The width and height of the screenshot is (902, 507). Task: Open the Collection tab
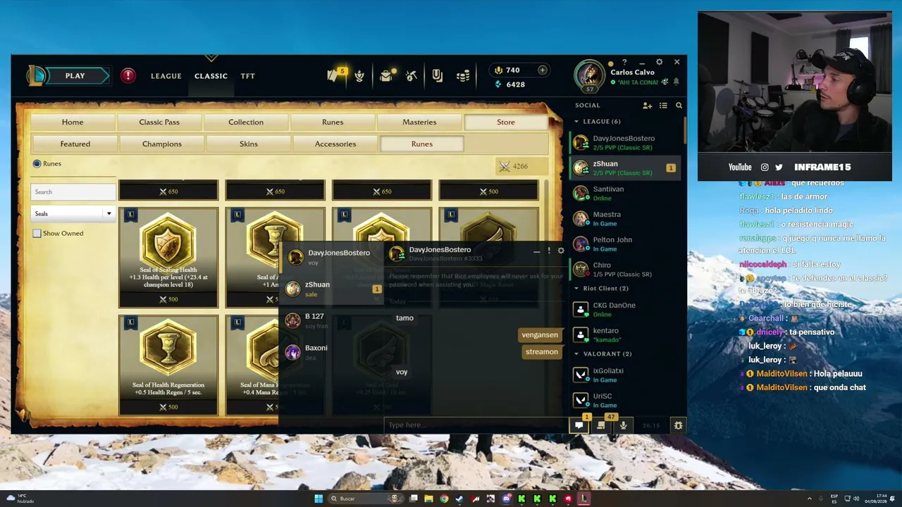(246, 122)
